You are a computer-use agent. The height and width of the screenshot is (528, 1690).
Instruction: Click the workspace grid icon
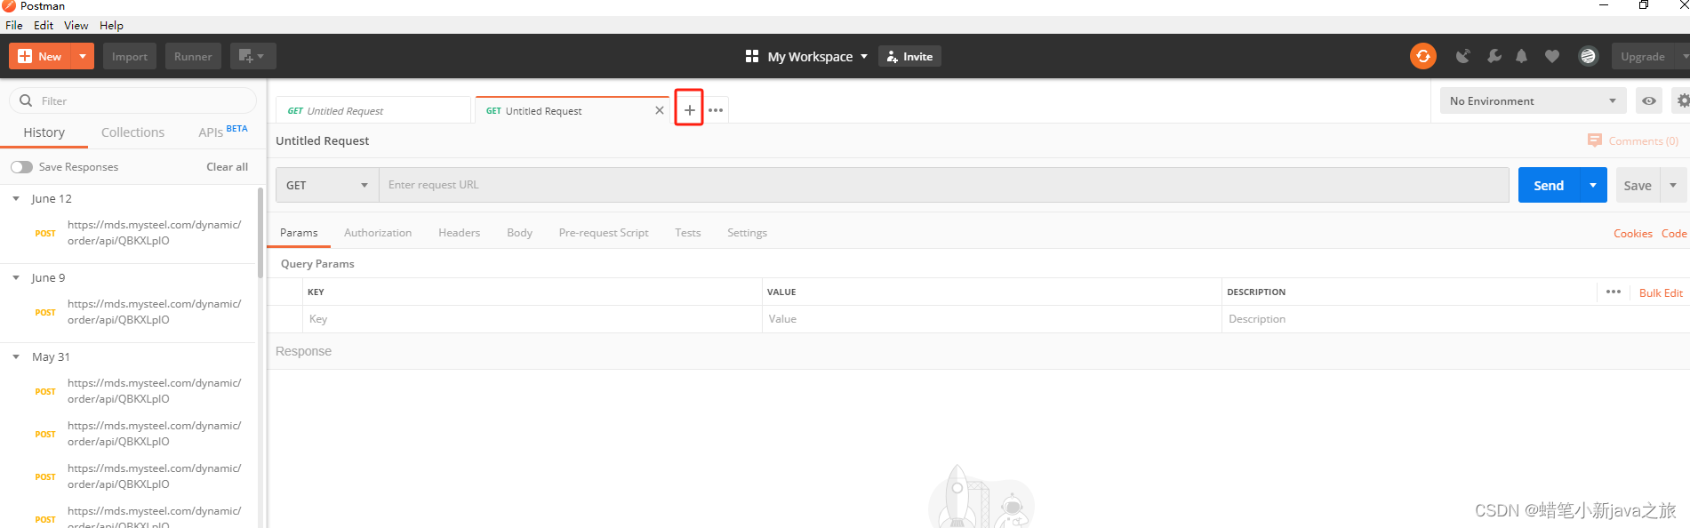[752, 56]
